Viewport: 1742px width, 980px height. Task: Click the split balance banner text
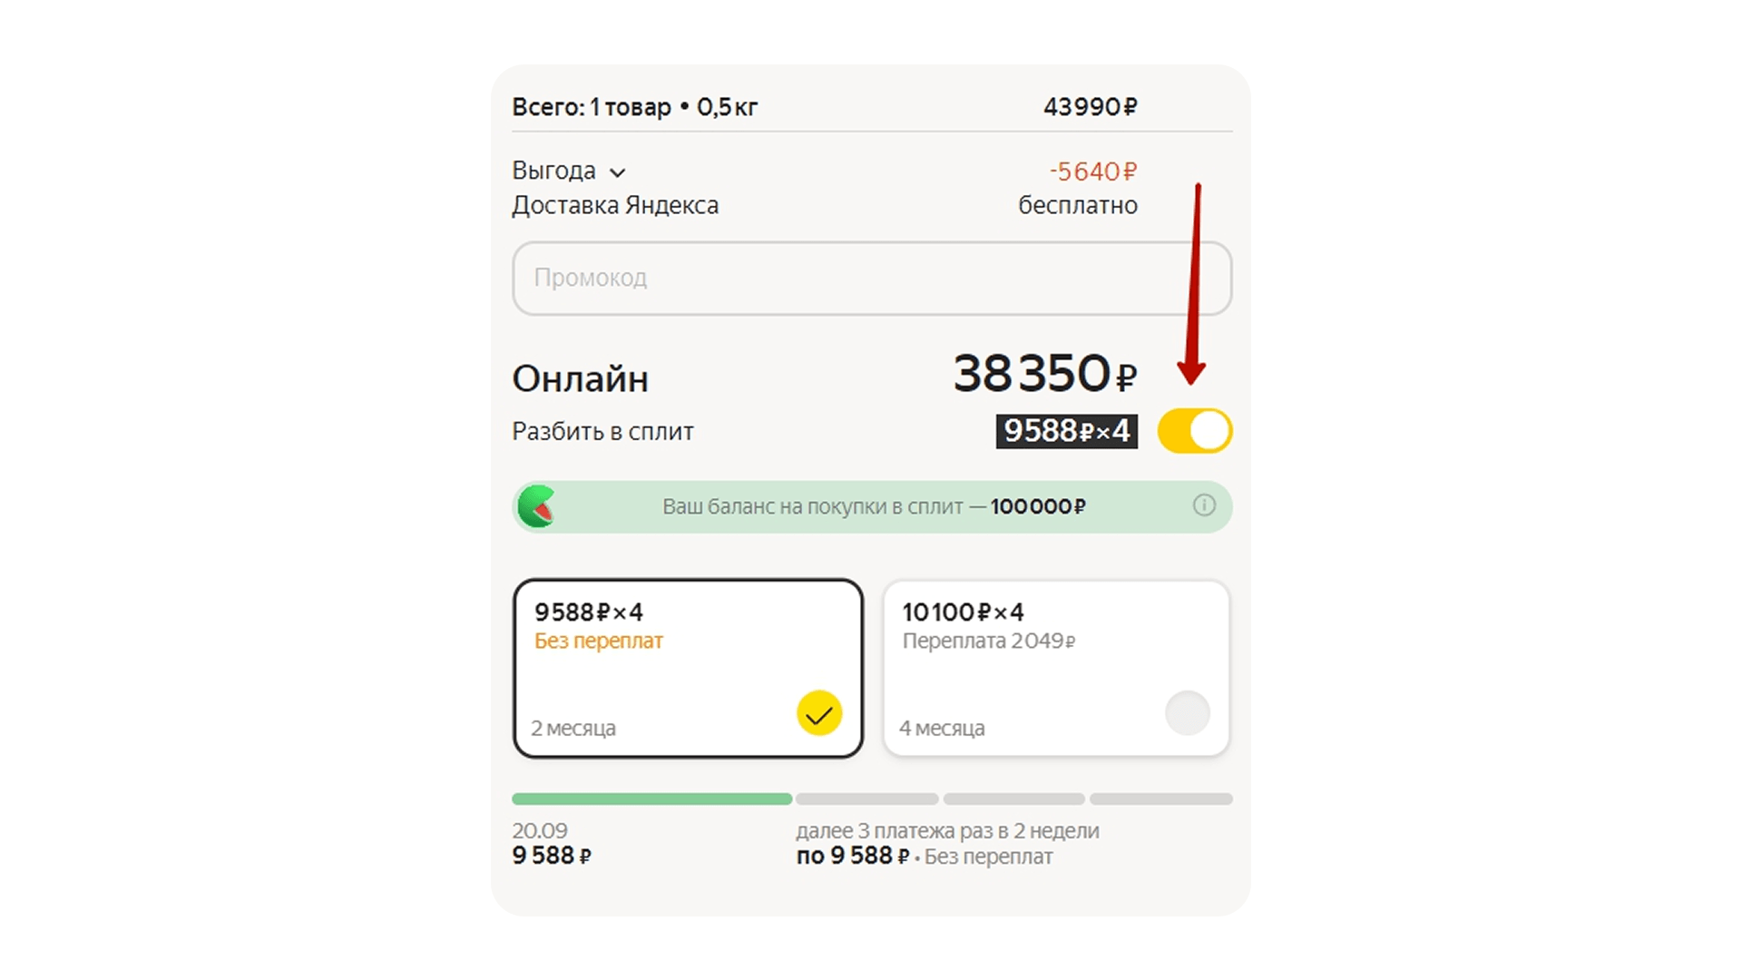[x=873, y=506]
